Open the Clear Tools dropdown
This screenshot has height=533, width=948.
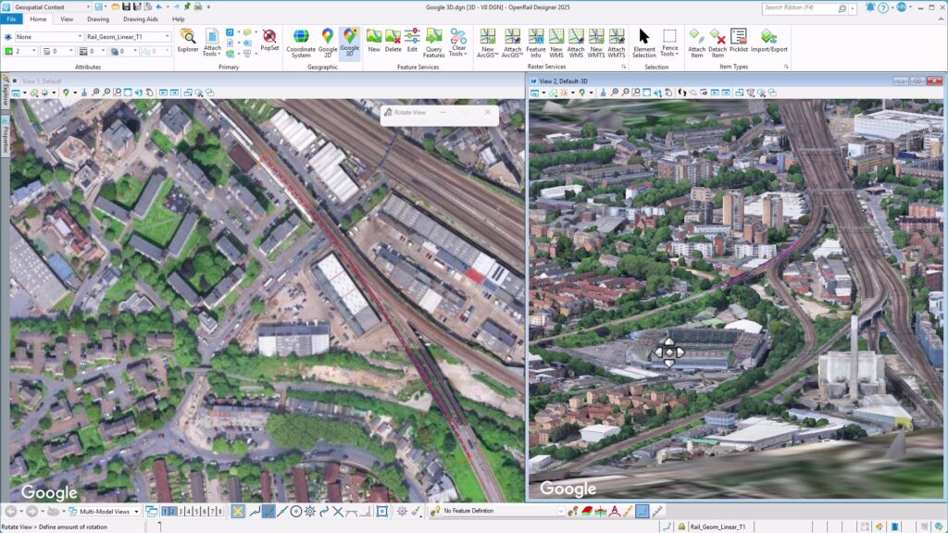click(x=458, y=43)
